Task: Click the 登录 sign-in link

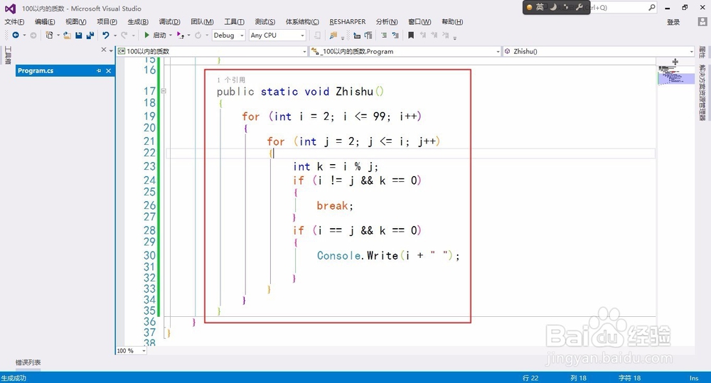Action: (673, 22)
